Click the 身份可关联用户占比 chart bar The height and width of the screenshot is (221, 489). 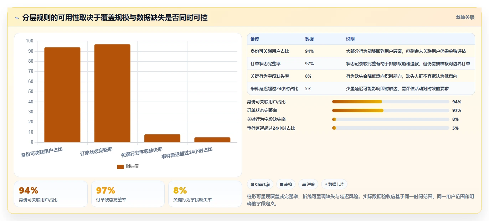click(62, 95)
